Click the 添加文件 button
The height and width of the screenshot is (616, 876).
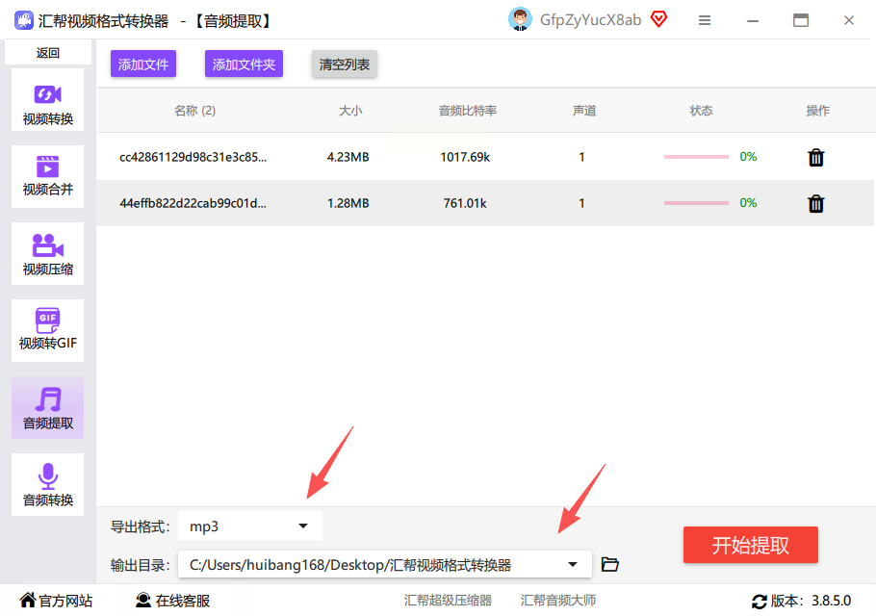(x=143, y=64)
